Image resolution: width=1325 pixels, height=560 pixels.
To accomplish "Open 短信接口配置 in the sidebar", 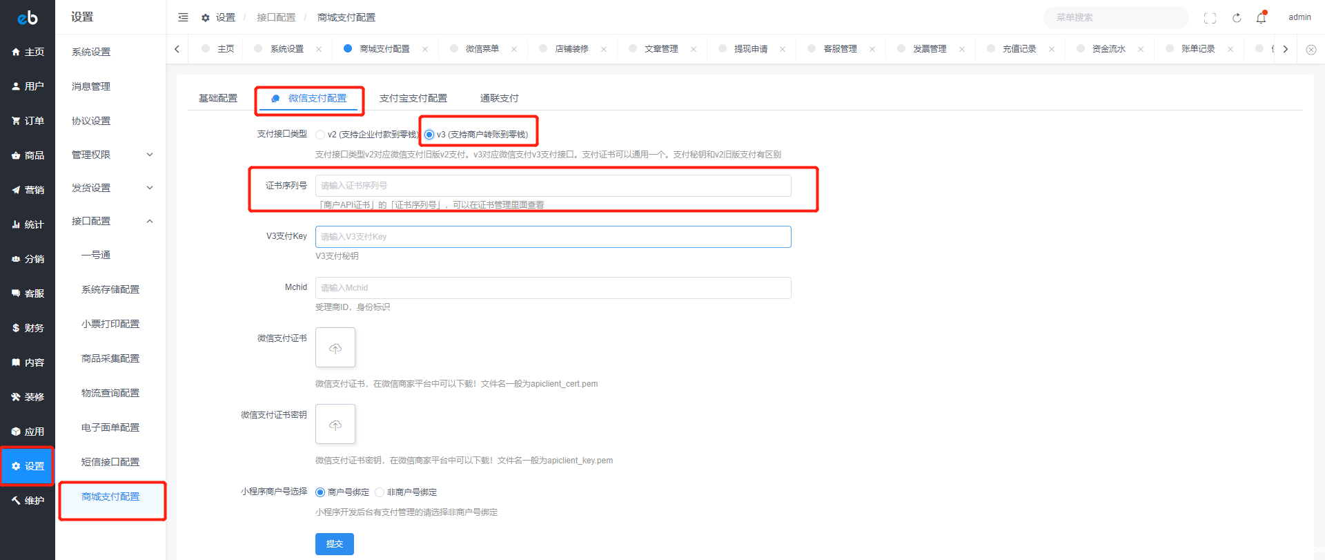I will (110, 462).
